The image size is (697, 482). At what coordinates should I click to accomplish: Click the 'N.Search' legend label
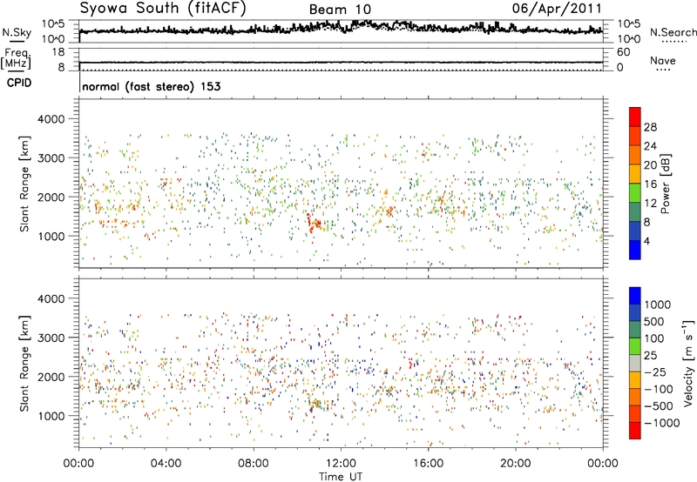pos(673,32)
